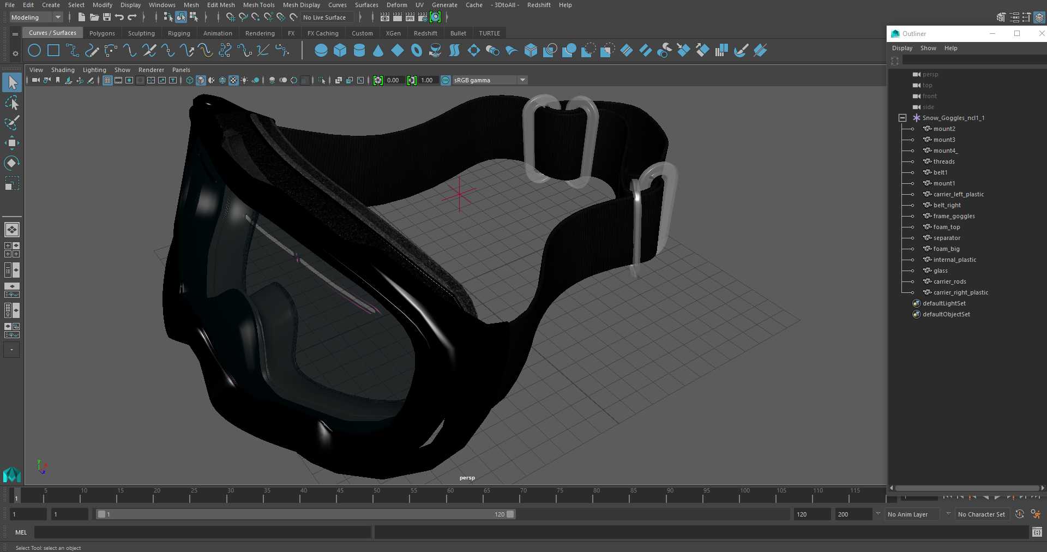Open the Outliner Display menu
The height and width of the screenshot is (552, 1047).
(902, 48)
